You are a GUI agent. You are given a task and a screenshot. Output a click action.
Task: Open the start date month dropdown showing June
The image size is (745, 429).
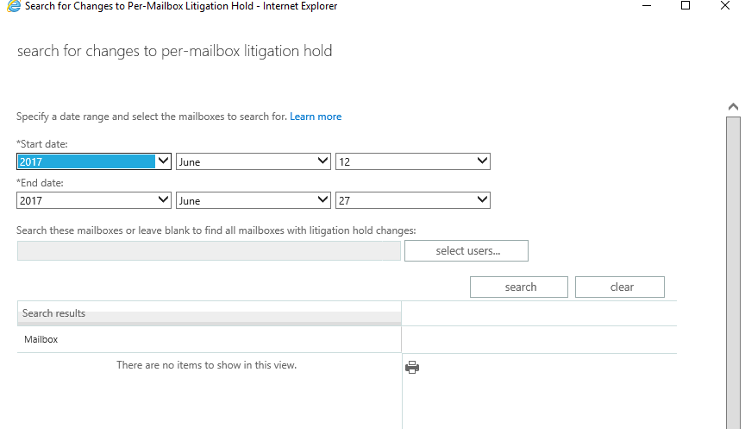pyautogui.click(x=254, y=161)
